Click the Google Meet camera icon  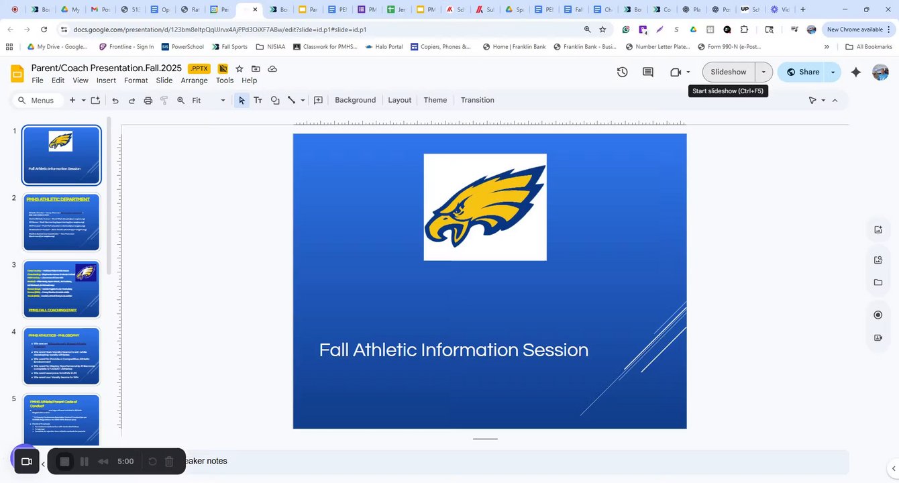(x=676, y=72)
